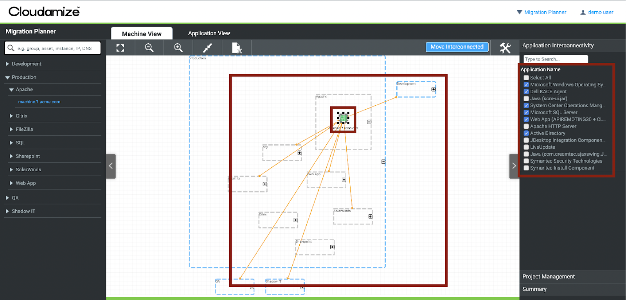Select the machine node icon in Apache group
This screenshot has width=626, height=300.
(343, 118)
